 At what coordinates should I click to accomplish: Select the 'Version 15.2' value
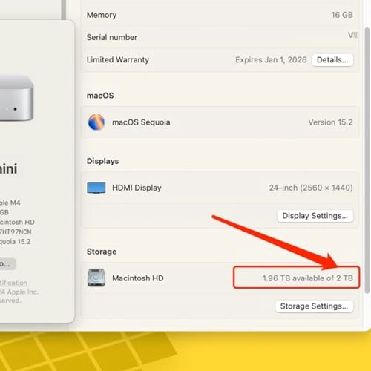330,122
